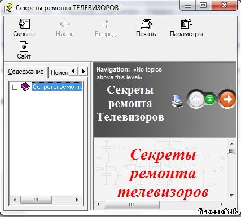Viewport: 241px width, 217px height.
Task: Click the green go-to-top button in header
Action: [x=210, y=99]
